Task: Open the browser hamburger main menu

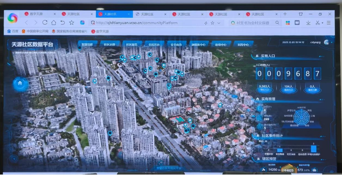Action: pyautogui.click(x=329, y=23)
